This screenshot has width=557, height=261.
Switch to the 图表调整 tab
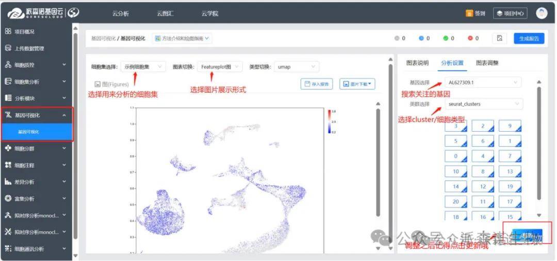point(487,63)
